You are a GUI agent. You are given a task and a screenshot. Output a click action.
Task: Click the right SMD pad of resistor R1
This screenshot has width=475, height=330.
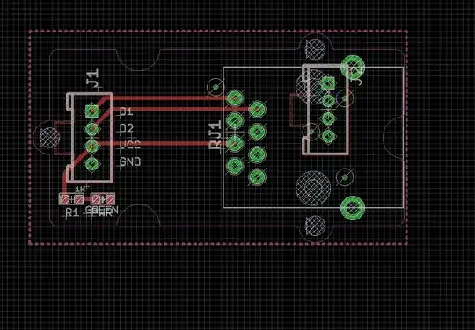[79, 199]
